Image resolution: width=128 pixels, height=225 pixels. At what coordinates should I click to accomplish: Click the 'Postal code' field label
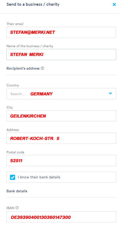[15, 152]
